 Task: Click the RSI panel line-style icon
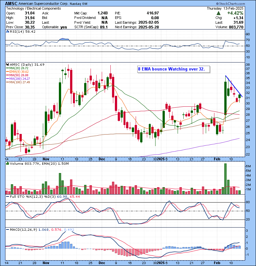pyautogui.click(x=7, y=31)
